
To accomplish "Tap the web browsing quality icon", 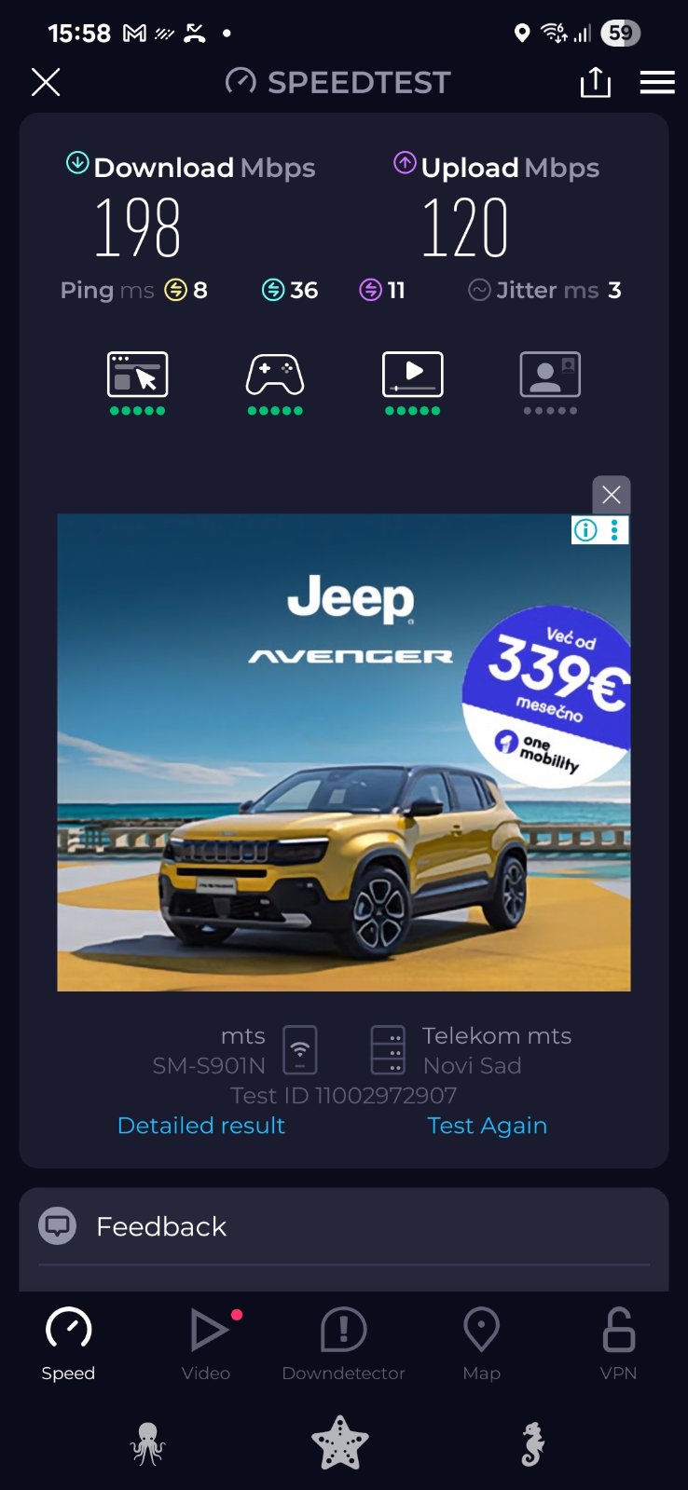I will (138, 375).
